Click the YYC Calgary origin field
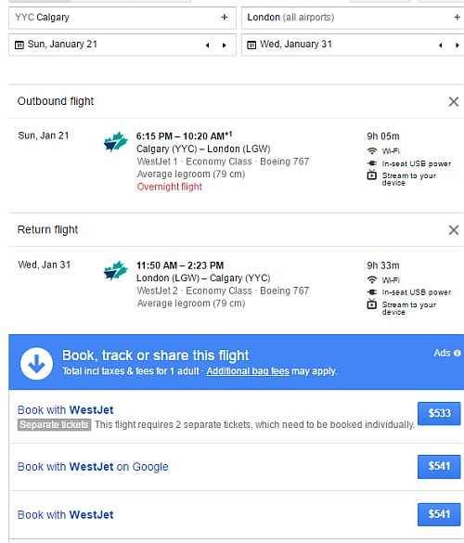 click(122, 18)
